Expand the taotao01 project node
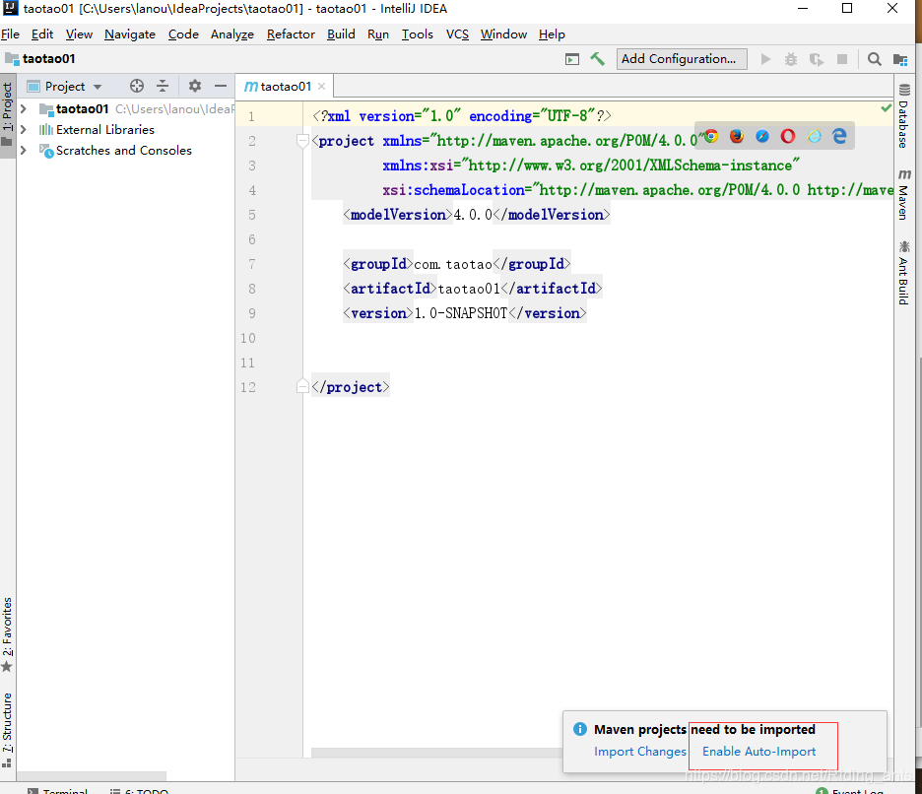This screenshot has width=922, height=794. [x=24, y=108]
